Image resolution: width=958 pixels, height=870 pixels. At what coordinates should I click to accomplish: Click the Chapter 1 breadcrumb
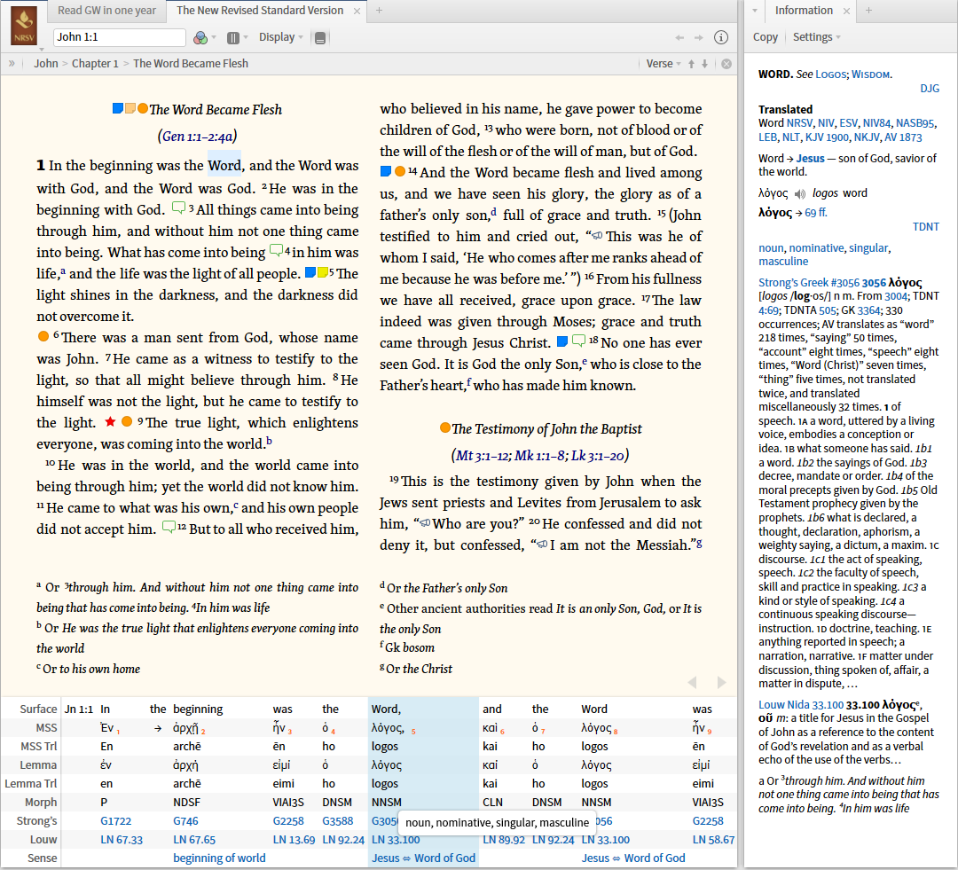point(95,64)
